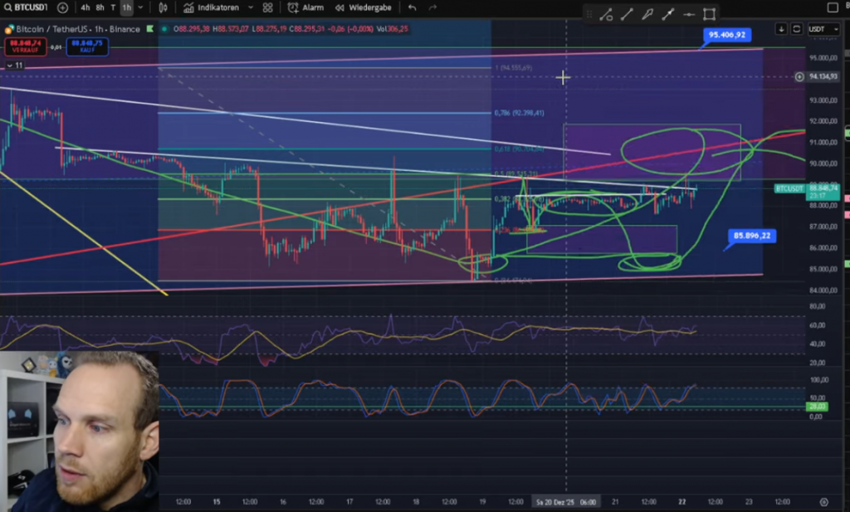Screen dimensions: 850x512
Task: Open the candlestick chart type selector
Action: pyautogui.click(x=163, y=7)
